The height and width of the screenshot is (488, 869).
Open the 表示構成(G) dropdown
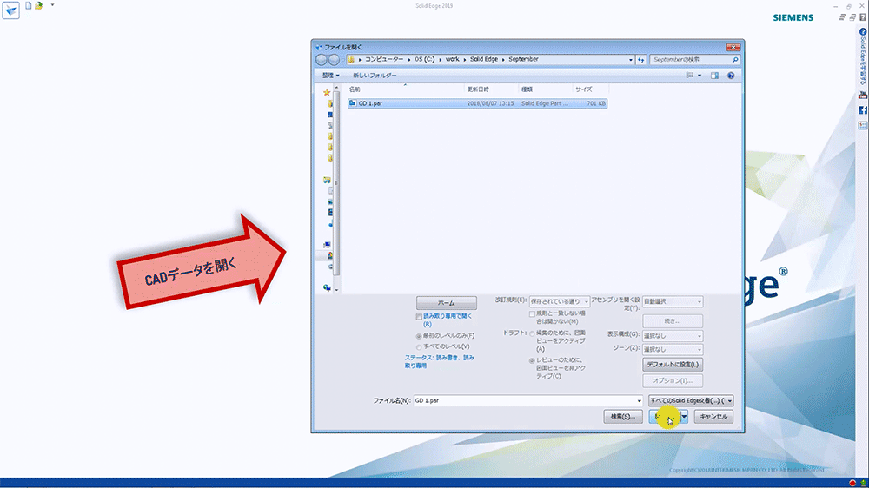673,336
